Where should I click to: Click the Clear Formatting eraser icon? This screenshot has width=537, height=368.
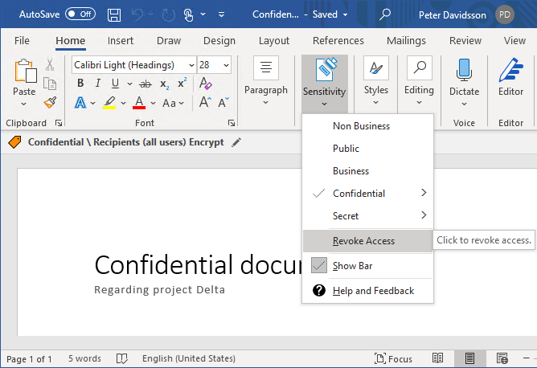pyautogui.click(x=205, y=84)
